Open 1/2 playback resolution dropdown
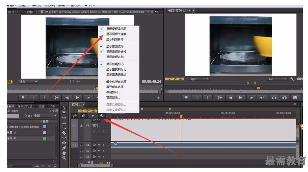Image resolution: width=308 pixels, height=172 pixels. point(277,79)
